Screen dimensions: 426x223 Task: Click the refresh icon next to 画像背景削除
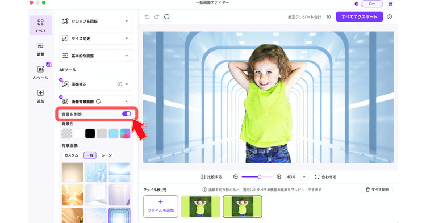click(98, 102)
